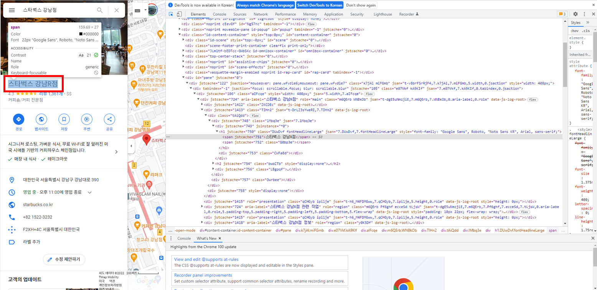Expand the LBgpqf div node
This screenshot has height=290, width=597.
coord(214,169)
